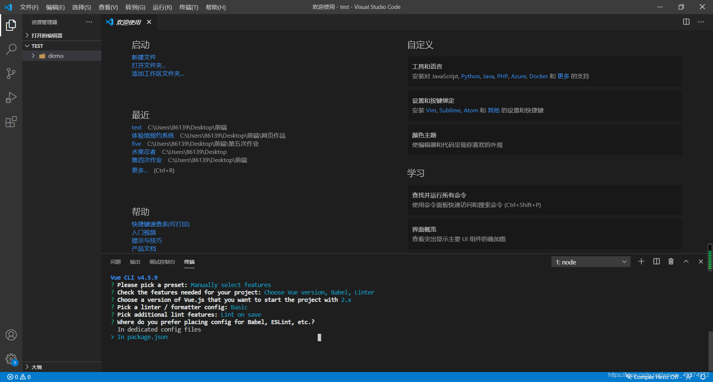Open the Explorer view icon
This screenshot has height=382, width=713.
11,25
